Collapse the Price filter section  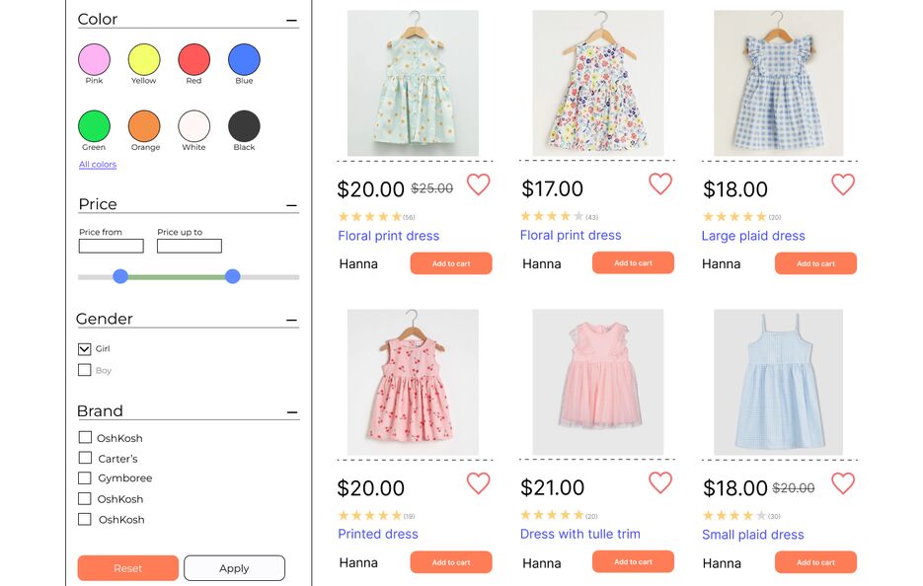tap(291, 205)
